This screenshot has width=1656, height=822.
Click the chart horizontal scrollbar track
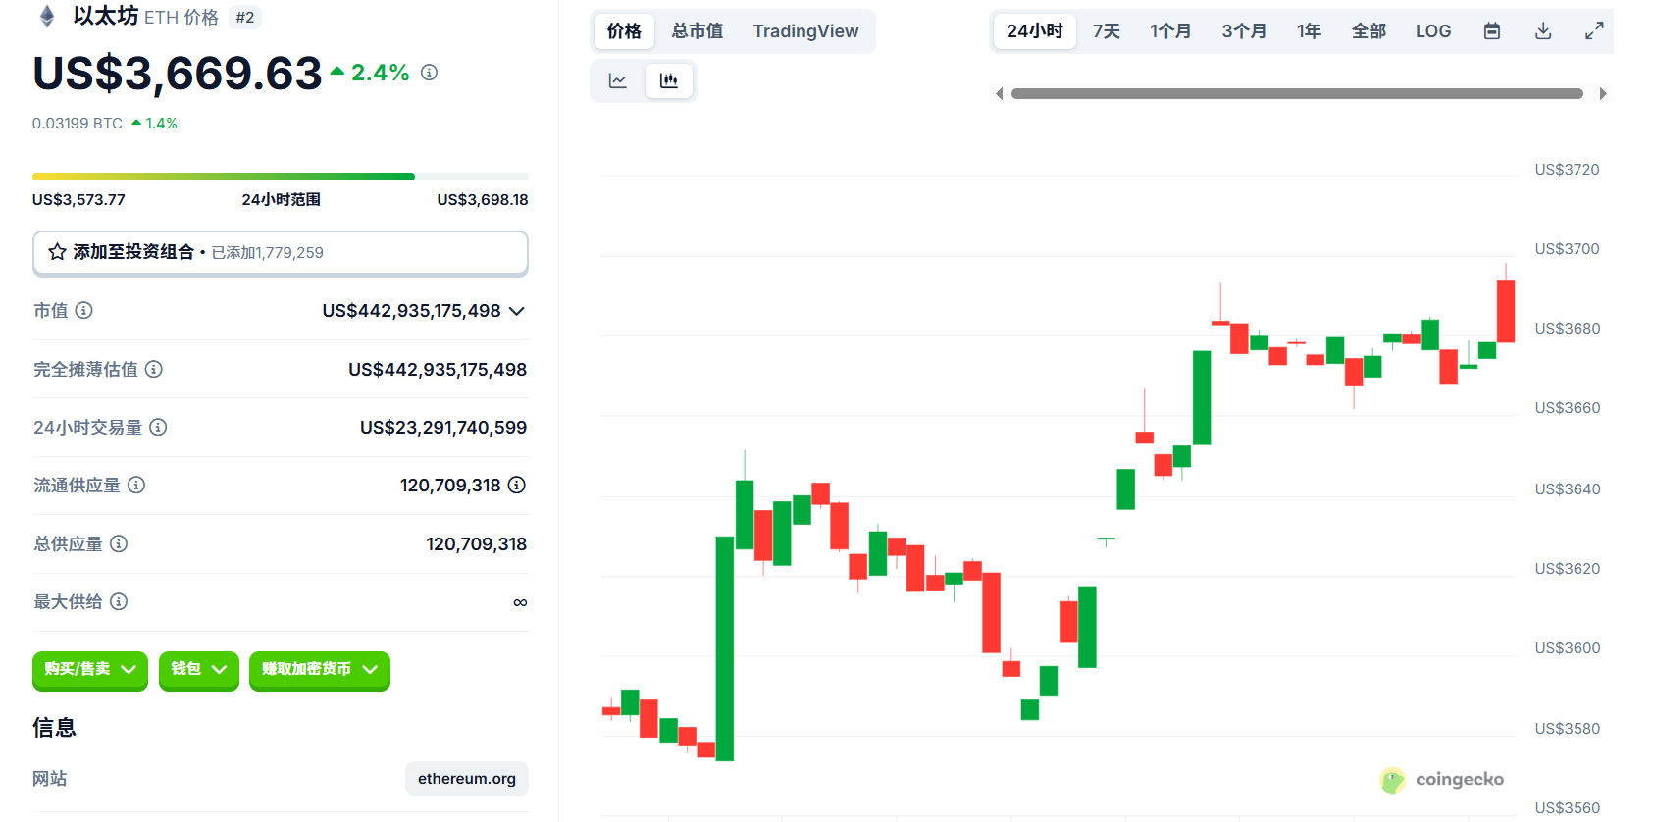tap(1297, 94)
